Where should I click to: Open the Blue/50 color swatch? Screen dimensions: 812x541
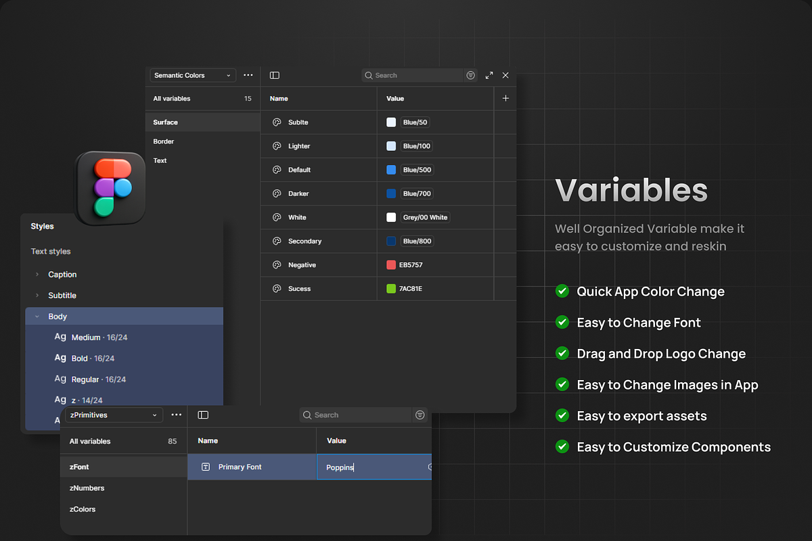391,122
